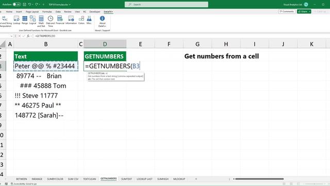This screenshot has height=186, width=330.
Task: Select column D header
Action: tap(105, 44)
